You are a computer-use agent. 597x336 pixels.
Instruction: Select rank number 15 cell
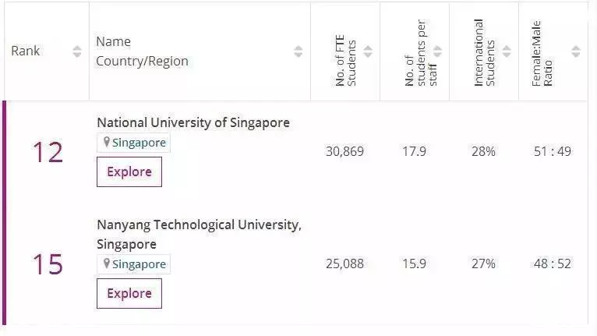coord(48,264)
